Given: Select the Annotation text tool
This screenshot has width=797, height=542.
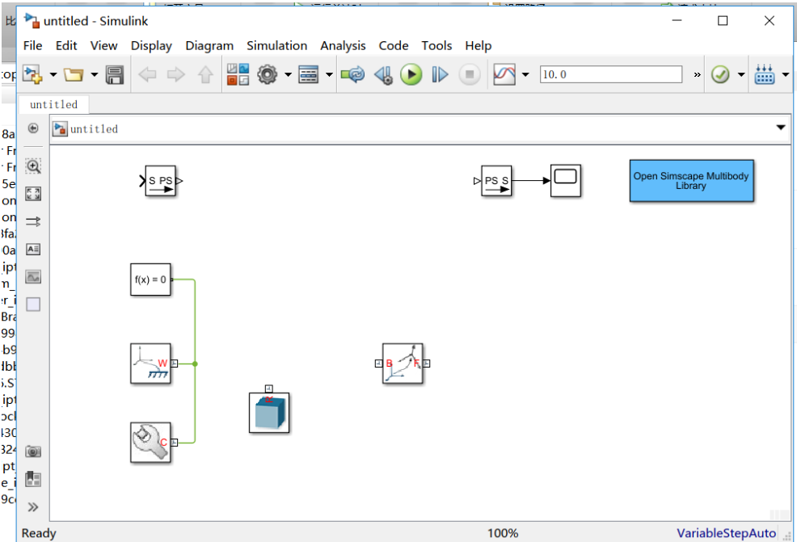Looking at the screenshot, I should tap(33, 249).
